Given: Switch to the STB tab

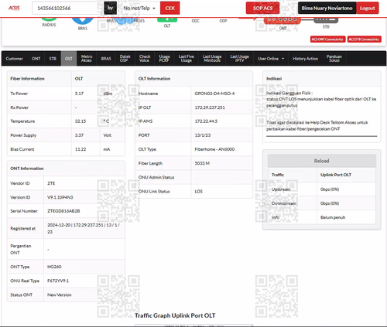Looking at the screenshot, I should click(53, 59).
